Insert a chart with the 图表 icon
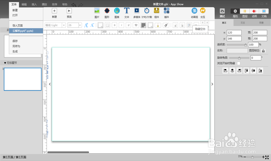271x161 pixels. pos(117,11)
